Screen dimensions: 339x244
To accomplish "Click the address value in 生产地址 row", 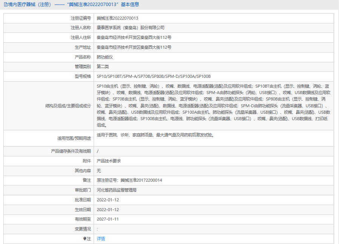I will click(134, 47).
